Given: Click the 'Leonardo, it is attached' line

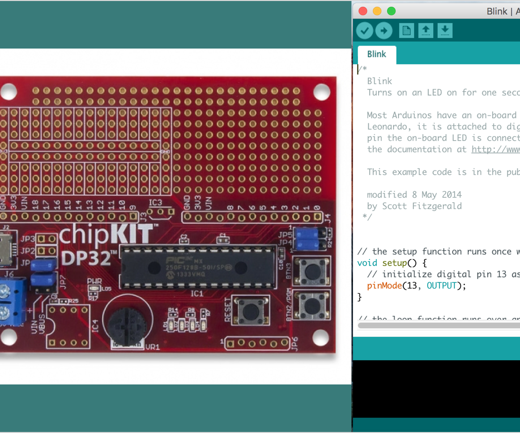Looking at the screenshot, I should (x=443, y=127).
